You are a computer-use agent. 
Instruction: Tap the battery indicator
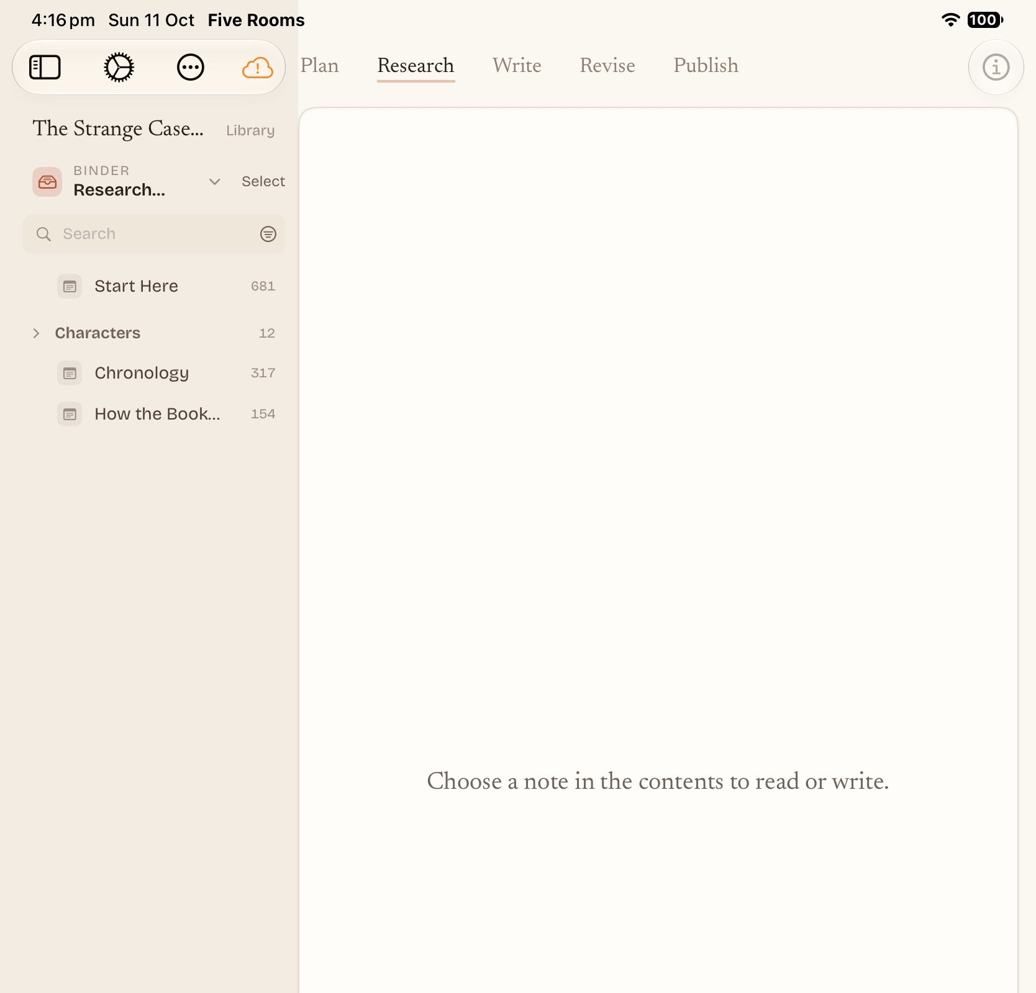pyautogui.click(x=985, y=20)
